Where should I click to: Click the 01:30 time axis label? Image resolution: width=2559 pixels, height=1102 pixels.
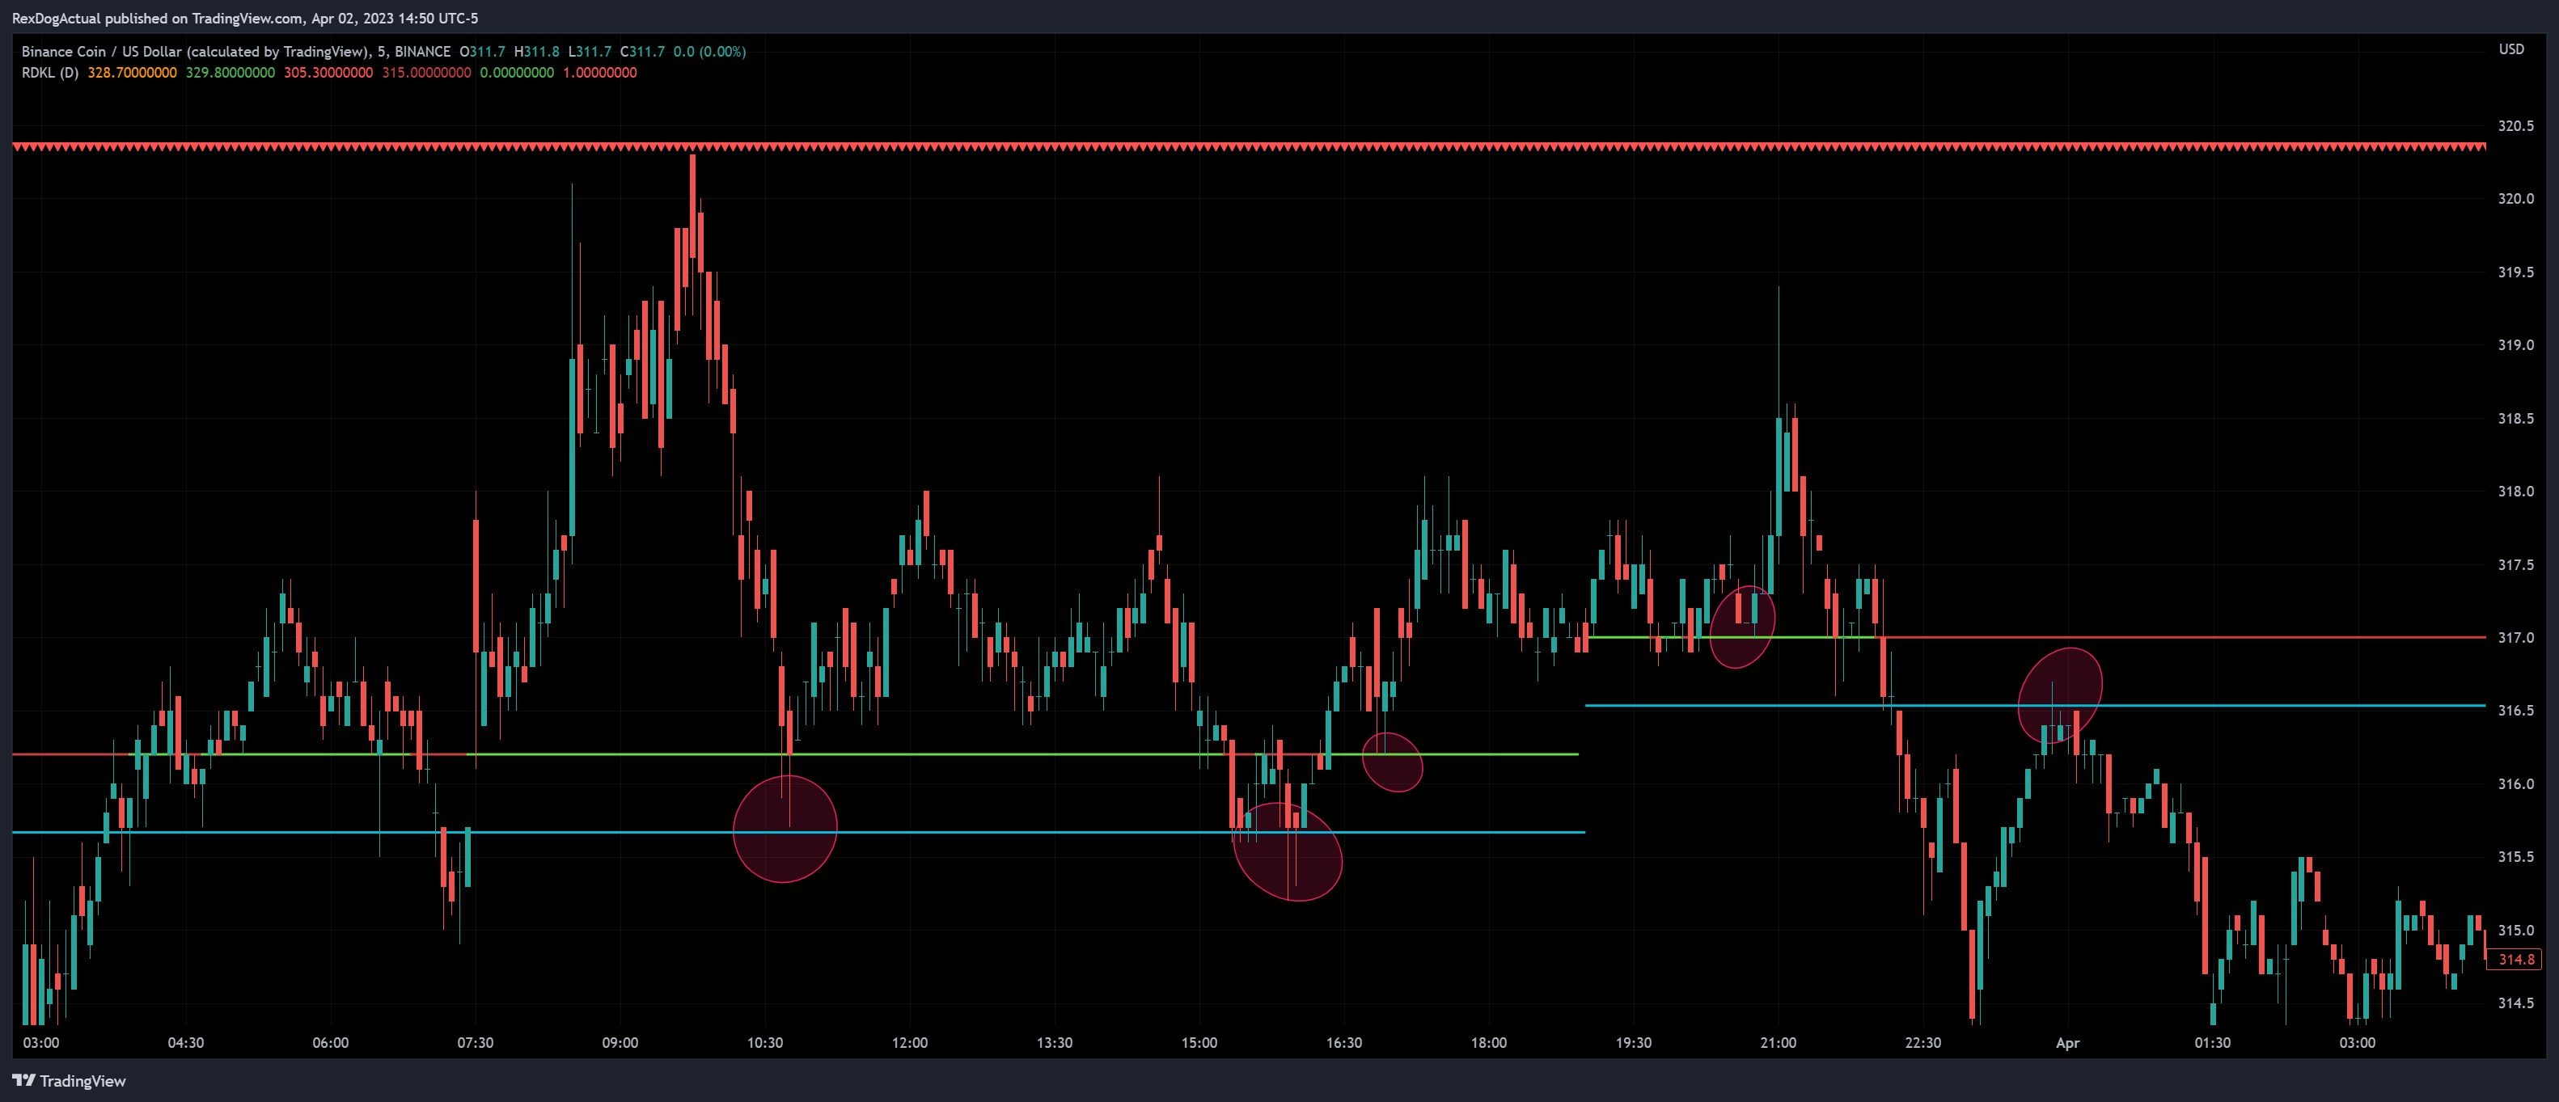point(2212,1042)
